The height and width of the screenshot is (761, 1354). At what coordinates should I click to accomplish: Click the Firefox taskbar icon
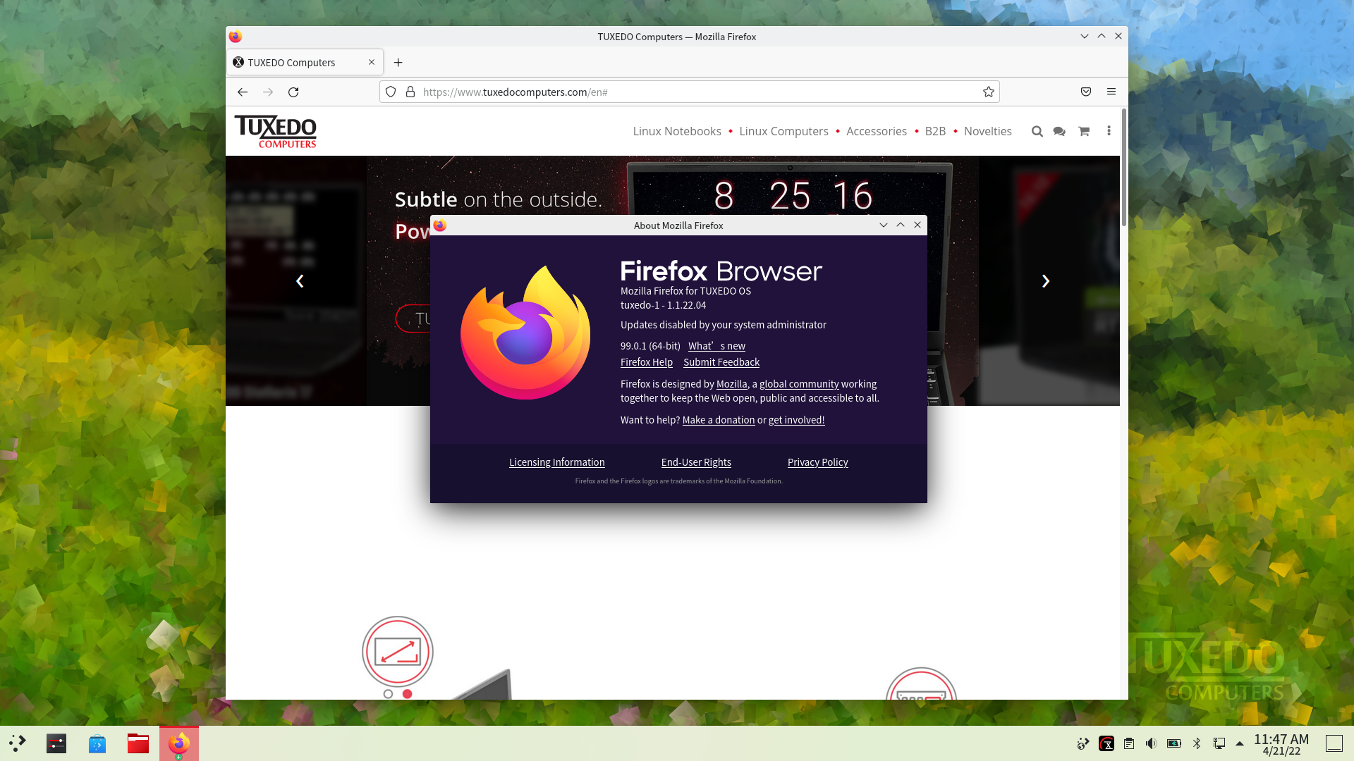click(x=179, y=743)
